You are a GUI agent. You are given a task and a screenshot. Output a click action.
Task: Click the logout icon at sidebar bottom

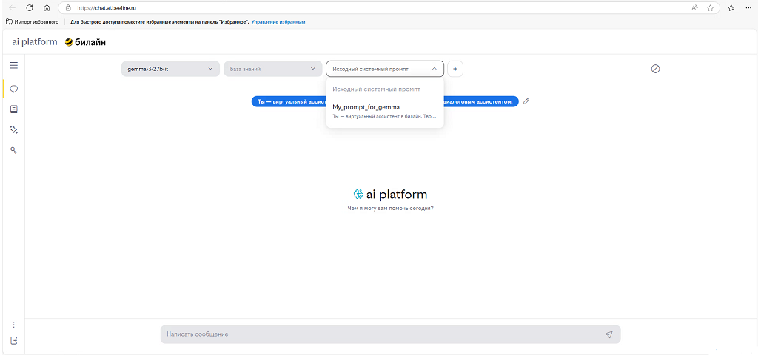click(x=13, y=340)
